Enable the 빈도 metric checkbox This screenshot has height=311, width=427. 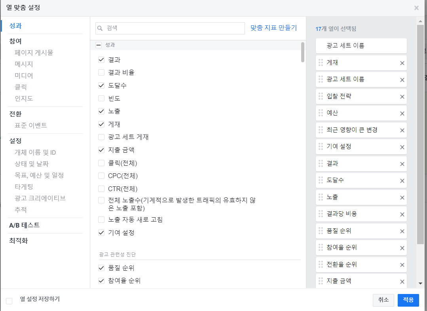pos(101,98)
